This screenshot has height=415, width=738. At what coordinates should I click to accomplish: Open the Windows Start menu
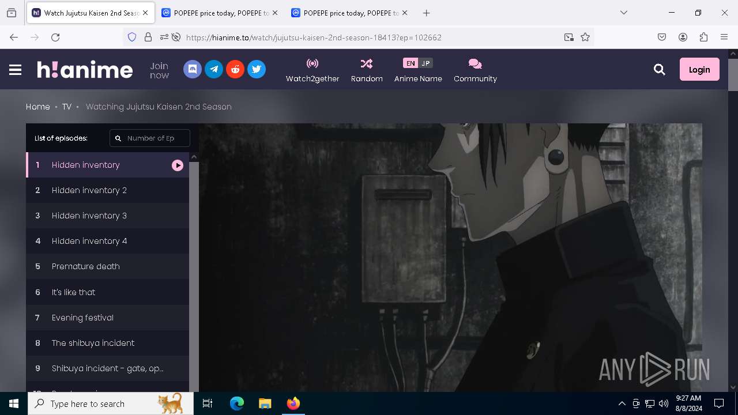(14, 403)
